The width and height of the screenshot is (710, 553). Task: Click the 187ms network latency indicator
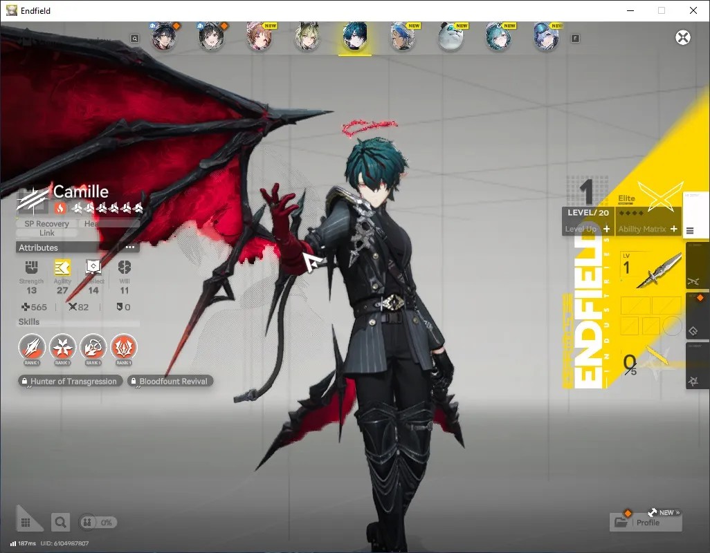23,543
